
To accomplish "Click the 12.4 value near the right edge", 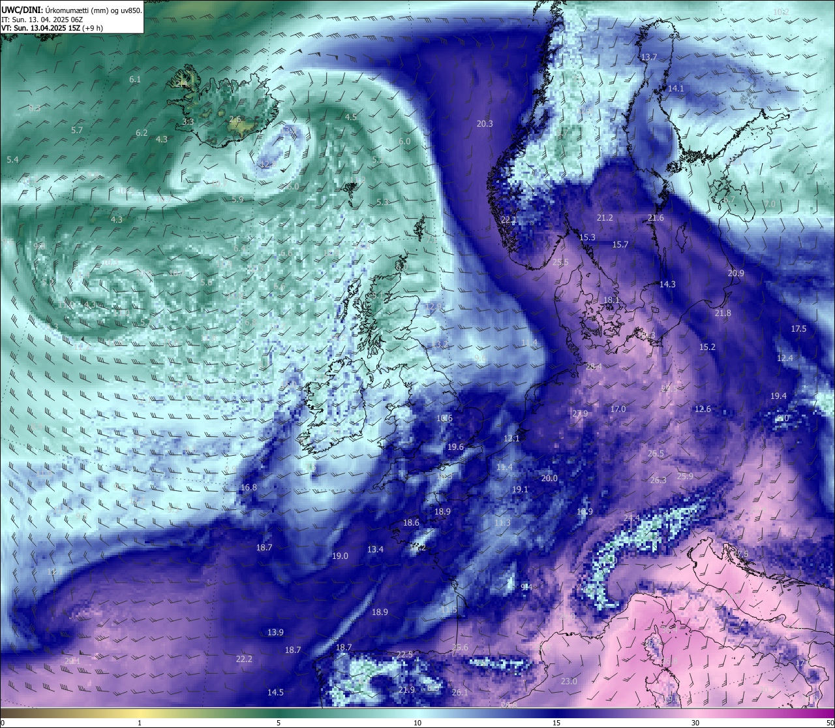I will point(785,358).
